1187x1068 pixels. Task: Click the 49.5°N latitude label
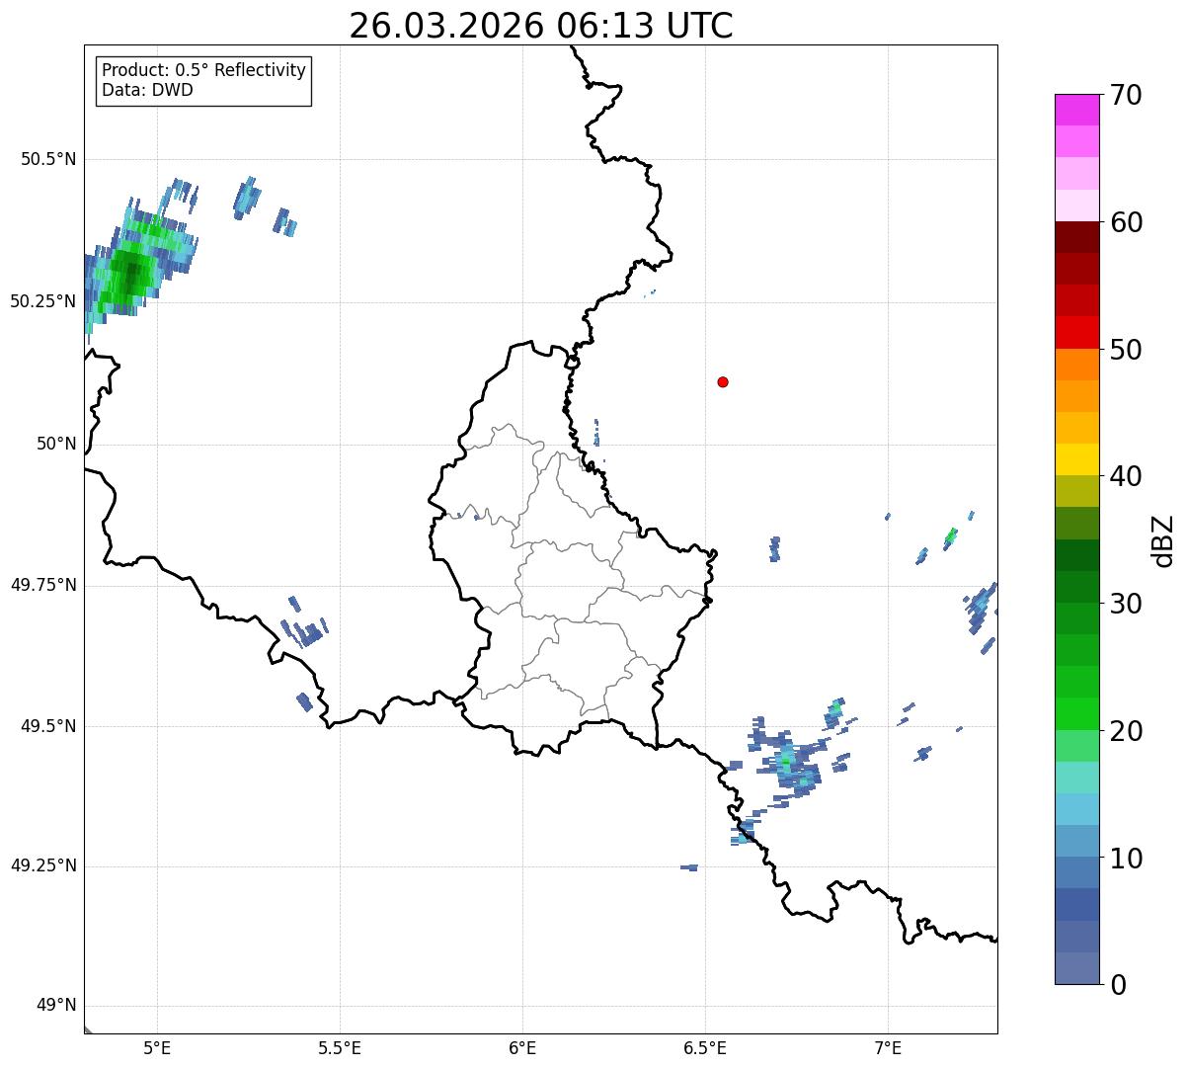(x=47, y=726)
